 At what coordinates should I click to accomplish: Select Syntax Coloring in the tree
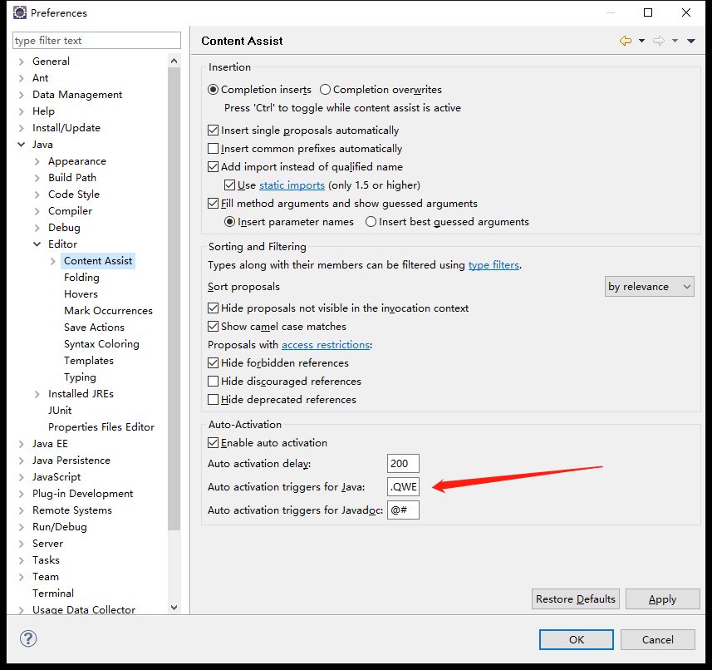pos(101,344)
